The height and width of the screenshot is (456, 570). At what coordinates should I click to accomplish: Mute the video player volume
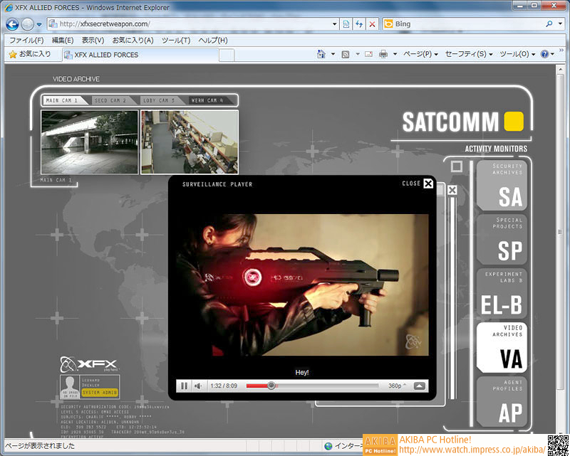pos(199,386)
